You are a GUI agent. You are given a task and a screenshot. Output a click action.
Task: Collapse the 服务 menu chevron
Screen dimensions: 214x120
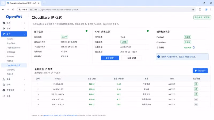click(25, 34)
